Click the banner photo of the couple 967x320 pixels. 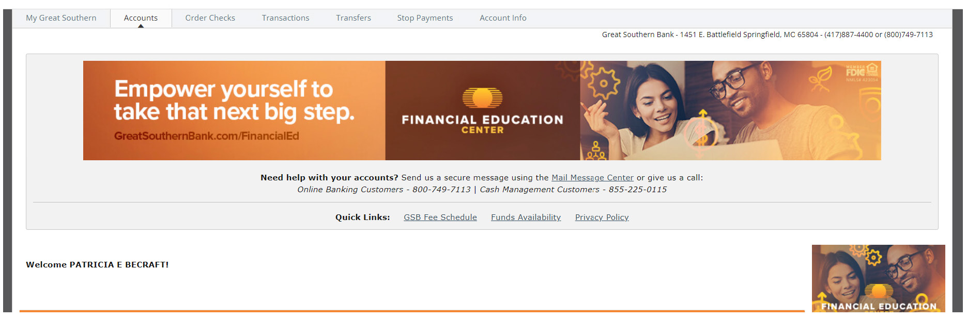point(724,111)
